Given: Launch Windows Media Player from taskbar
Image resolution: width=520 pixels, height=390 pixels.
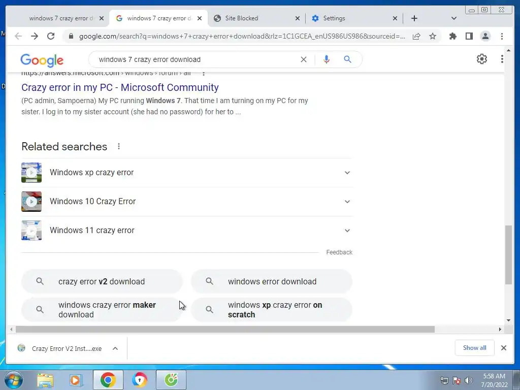Looking at the screenshot, I should (x=76, y=380).
